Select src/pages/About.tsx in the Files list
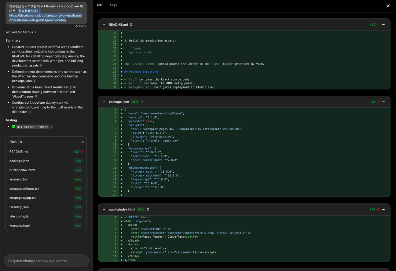This screenshot has width=396, height=271. [46, 188]
